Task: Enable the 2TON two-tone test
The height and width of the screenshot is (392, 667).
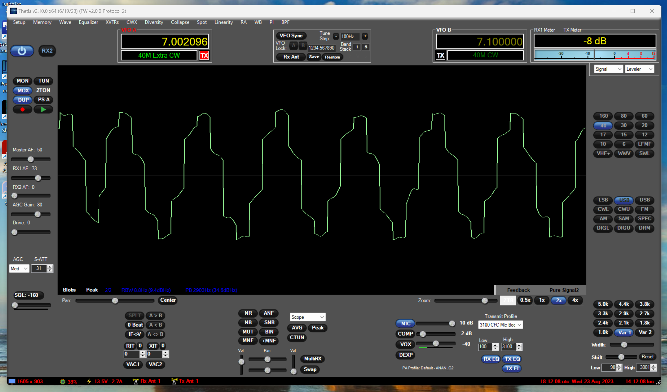Action: click(x=43, y=90)
